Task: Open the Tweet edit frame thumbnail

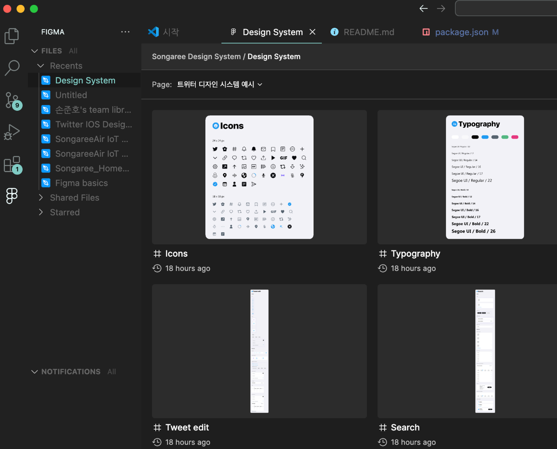Action: [259, 351]
